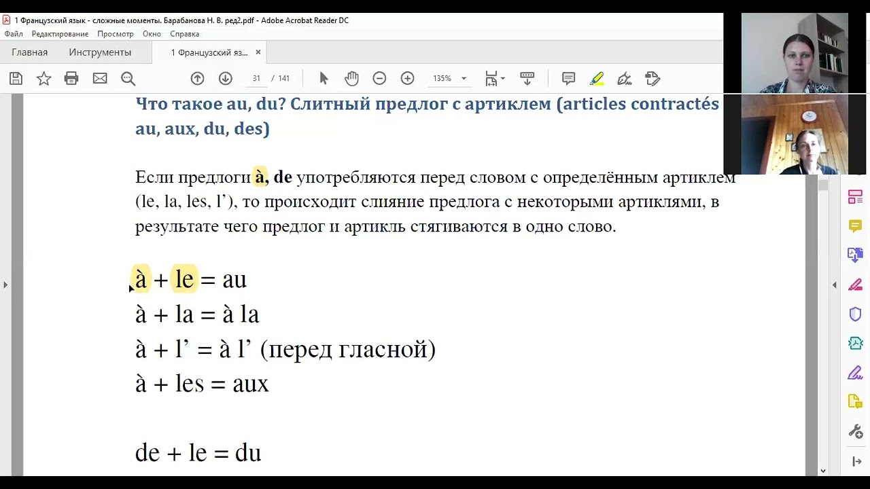Open the Fill & Sign pen tool in the sidebar
The width and height of the screenshot is (870, 489).
pos(855,373)
